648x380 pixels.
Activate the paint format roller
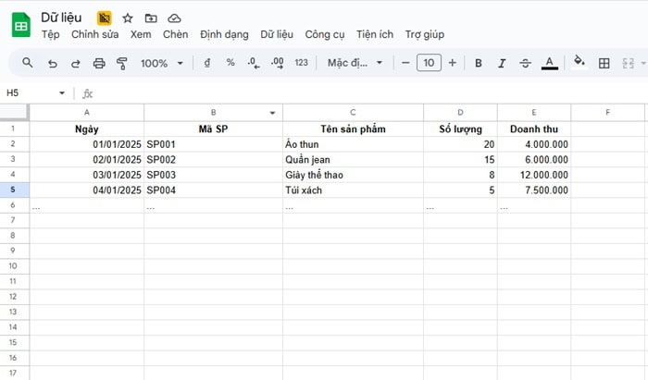coord(122,63)
